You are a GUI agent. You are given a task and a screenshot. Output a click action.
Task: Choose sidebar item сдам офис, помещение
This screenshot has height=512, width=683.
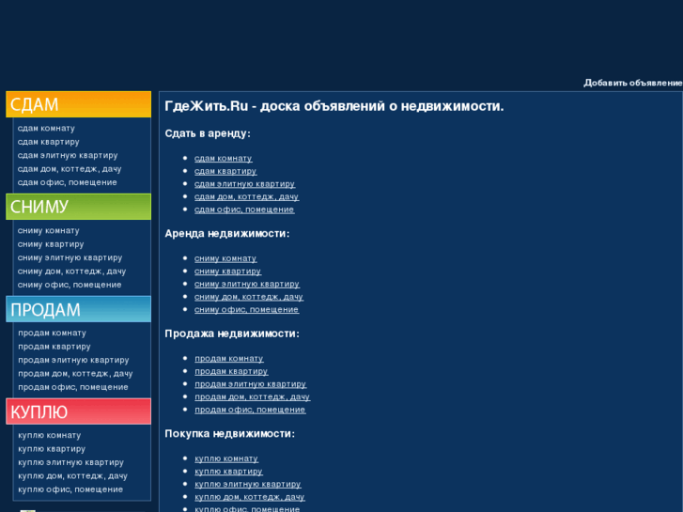pyautogui.click(x=67, y=182)
